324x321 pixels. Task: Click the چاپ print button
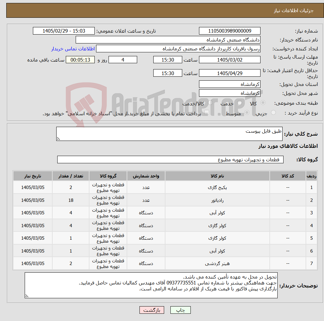[x=180, y=310]
